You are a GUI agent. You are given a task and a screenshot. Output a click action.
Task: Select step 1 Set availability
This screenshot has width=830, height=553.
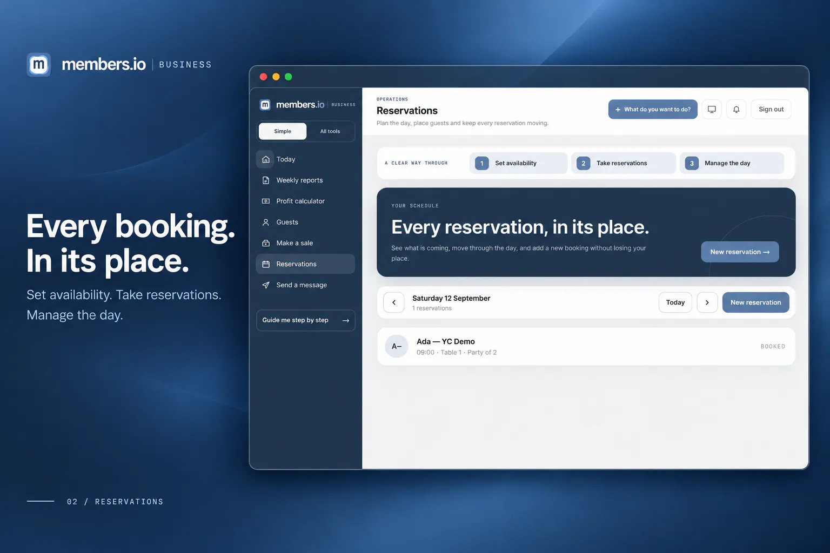(x=519, y=163)
